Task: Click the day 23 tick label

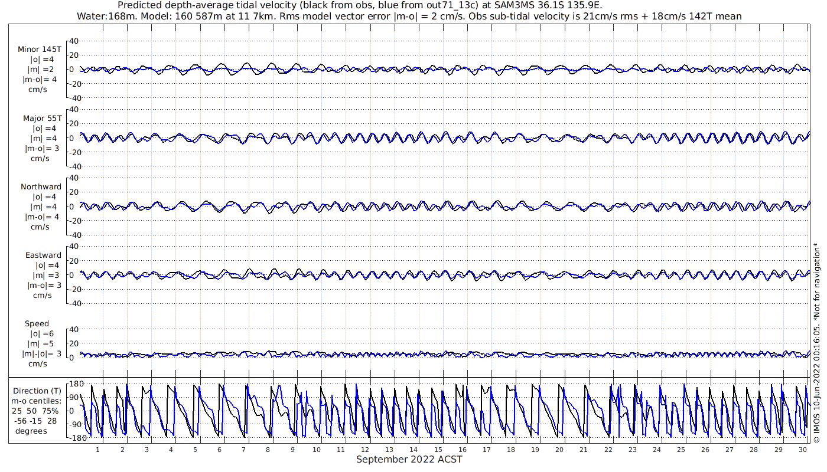Action: (x=632, y=450)
